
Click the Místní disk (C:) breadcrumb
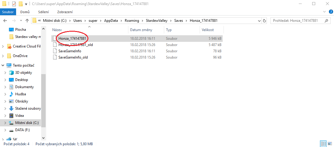[55, 21]
